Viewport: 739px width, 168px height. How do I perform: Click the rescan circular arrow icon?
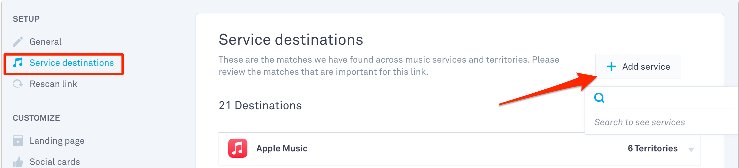(x=18, y=84)
